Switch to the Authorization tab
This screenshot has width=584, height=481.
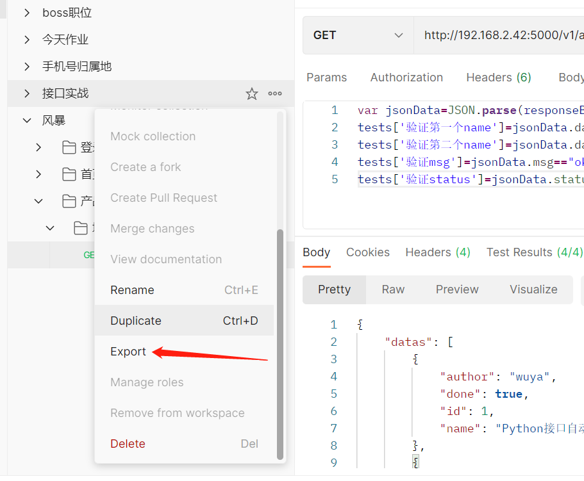(406, 77)
